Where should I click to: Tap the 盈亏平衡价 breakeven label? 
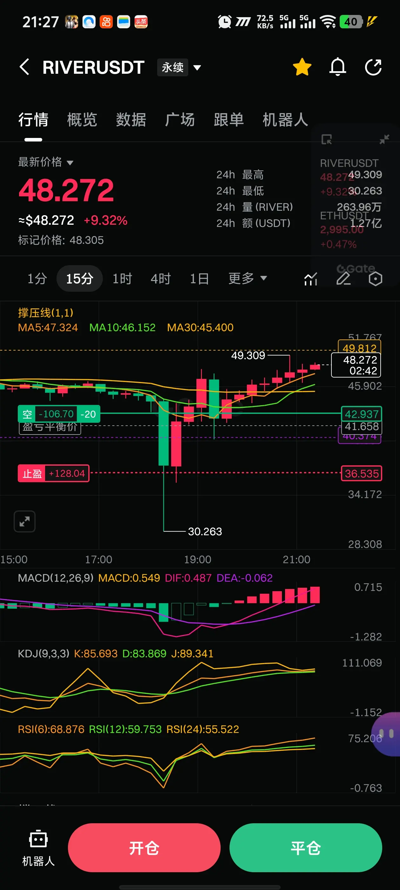click(50, 428)
